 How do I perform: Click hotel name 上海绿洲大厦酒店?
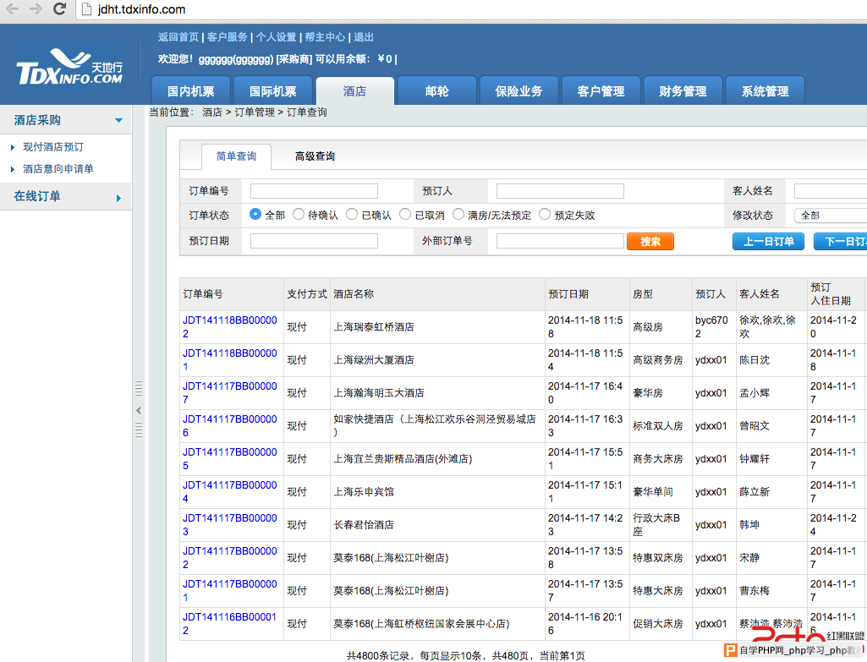pos(374,359)
